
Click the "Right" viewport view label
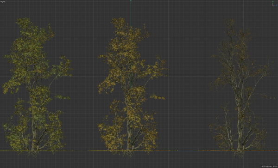(x=2, y=1)
